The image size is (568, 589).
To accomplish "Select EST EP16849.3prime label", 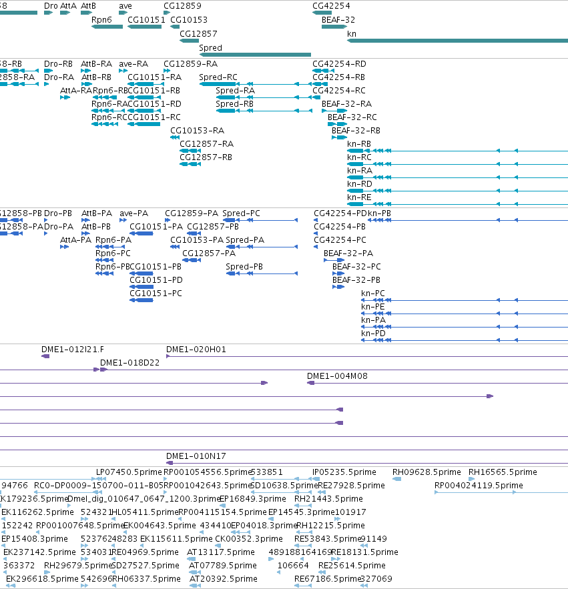I will click(252, 499).
